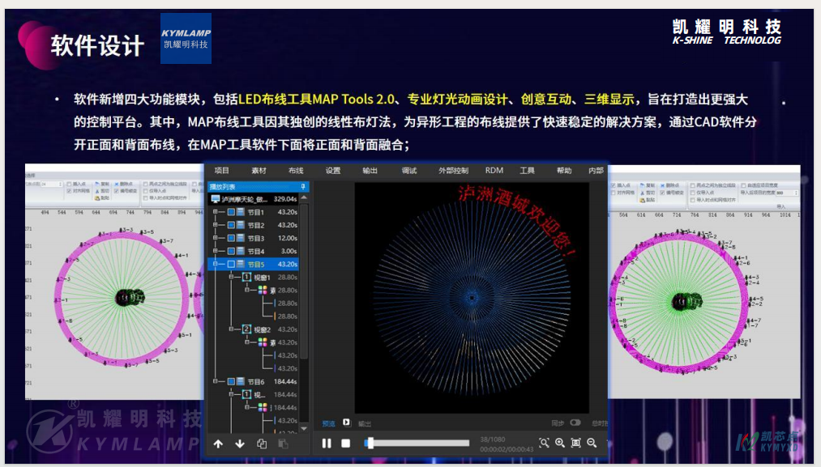Click 粘贴 icon in left MAP window
Screen dimensions: 821x467
point(97,198)
